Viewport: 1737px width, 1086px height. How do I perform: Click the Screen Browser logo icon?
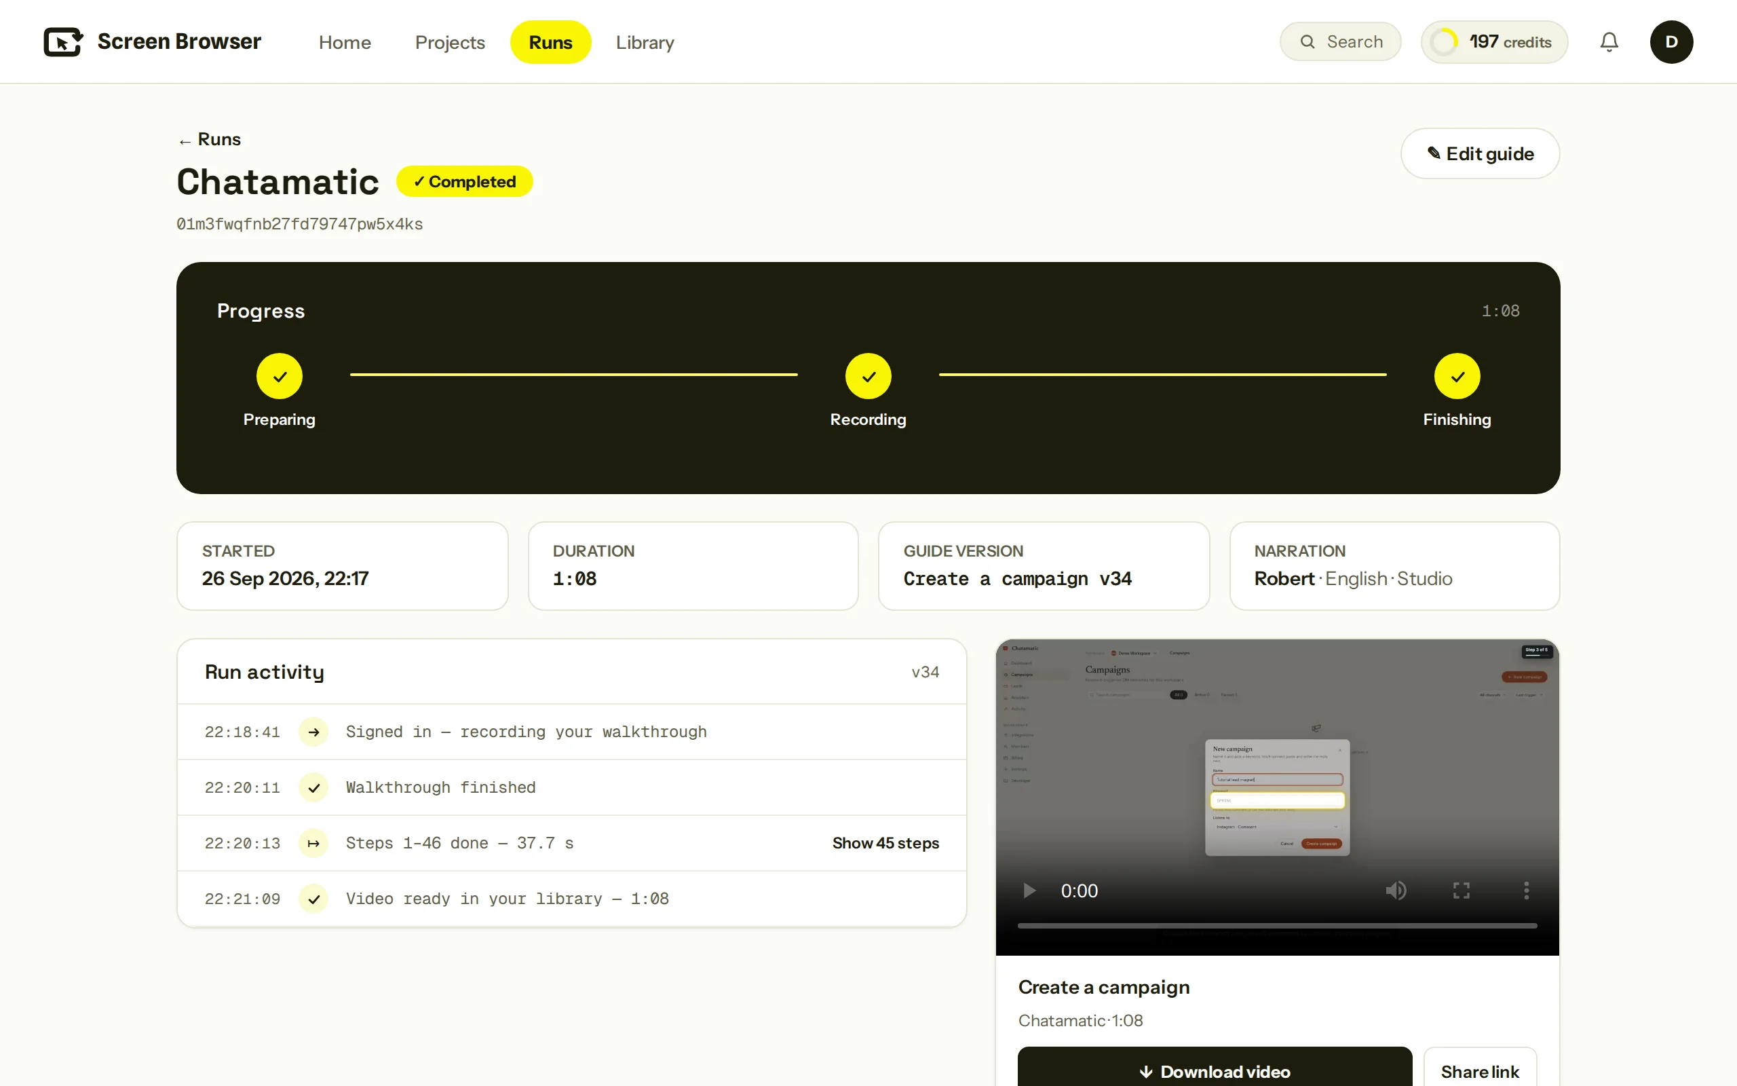tap(63, 41)
